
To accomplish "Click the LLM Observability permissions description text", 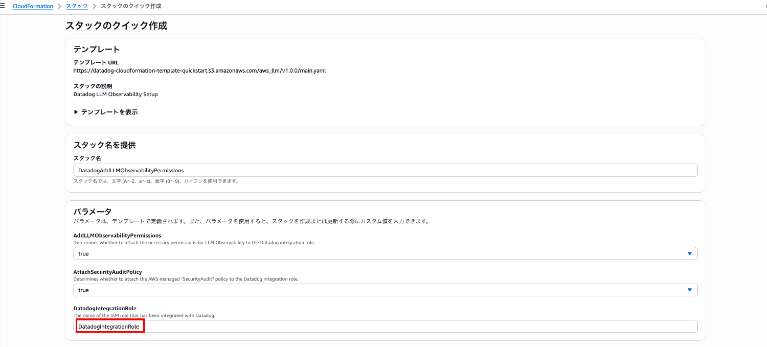I will coord(194,243).
